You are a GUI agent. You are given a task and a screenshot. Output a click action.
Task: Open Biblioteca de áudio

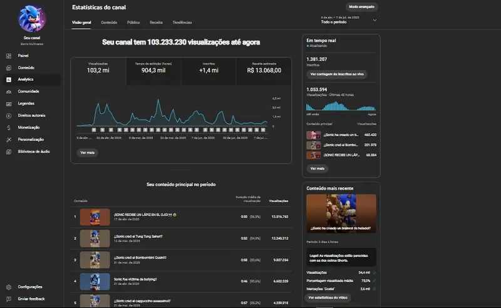tap(9, 151)
